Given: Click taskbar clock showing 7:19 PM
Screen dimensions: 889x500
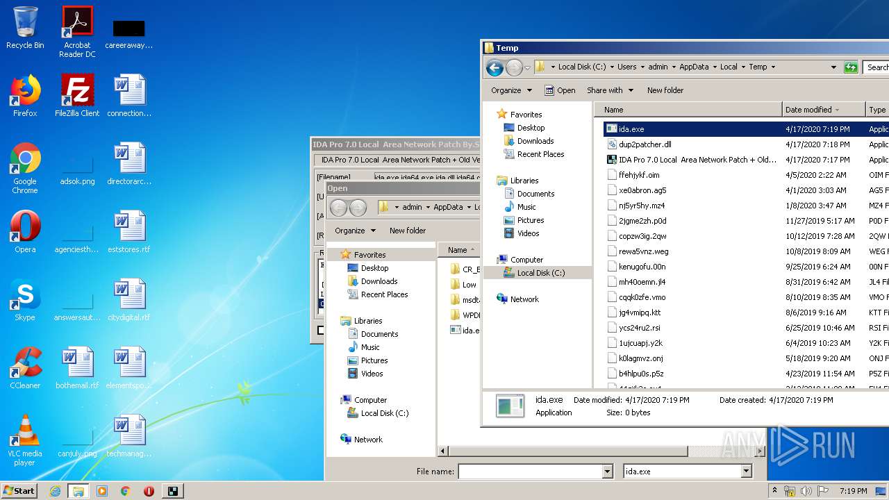Looking at the screenshot, I should click(853, 492).
